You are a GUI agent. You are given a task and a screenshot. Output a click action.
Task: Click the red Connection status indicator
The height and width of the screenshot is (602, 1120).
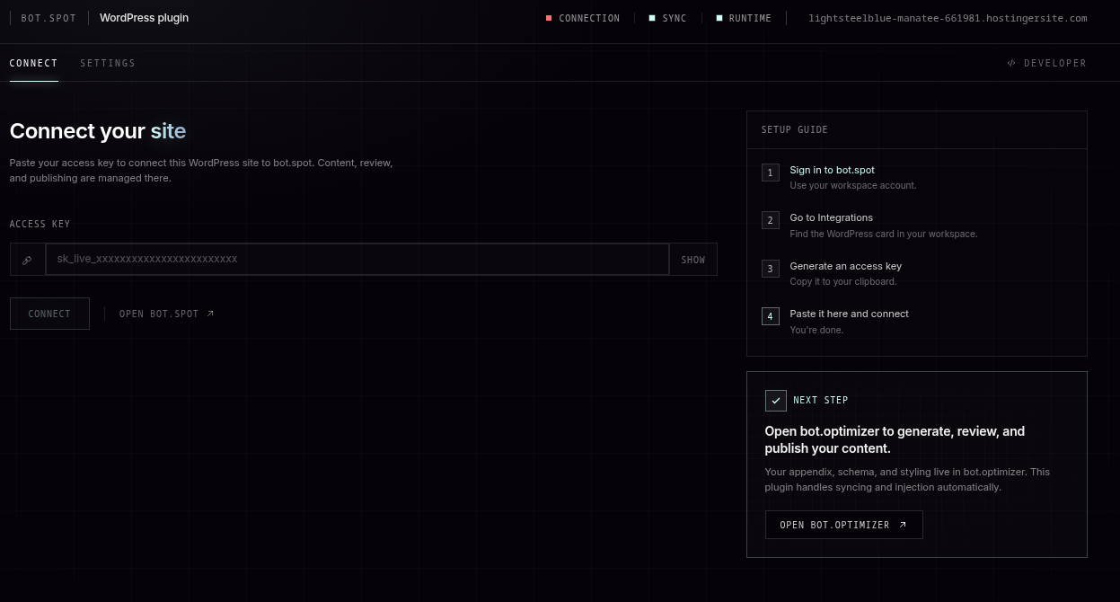click(x=549, y=18)
